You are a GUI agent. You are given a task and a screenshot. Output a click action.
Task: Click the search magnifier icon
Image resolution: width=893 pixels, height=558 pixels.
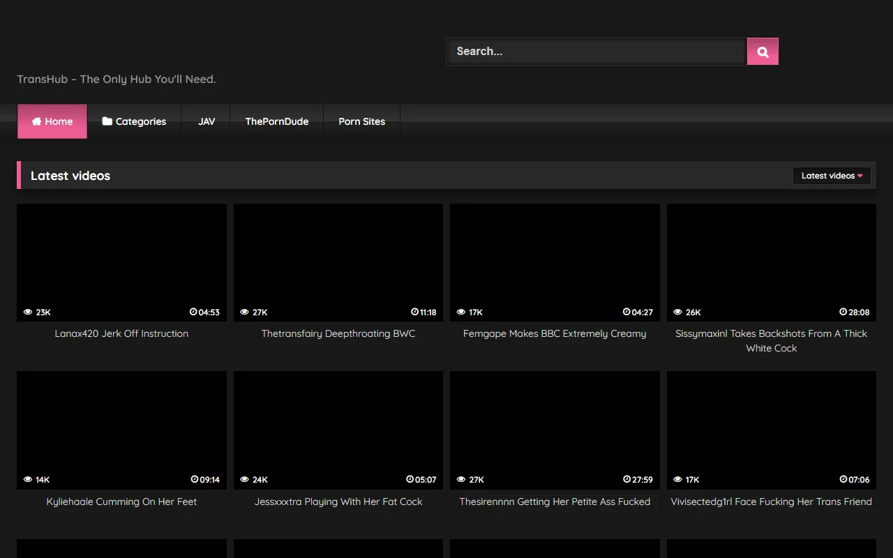[x=763, y=51]
